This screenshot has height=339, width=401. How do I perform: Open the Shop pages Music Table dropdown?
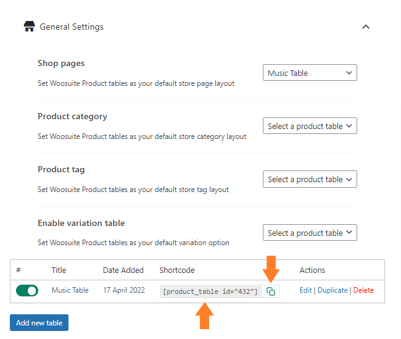[310, 73]
